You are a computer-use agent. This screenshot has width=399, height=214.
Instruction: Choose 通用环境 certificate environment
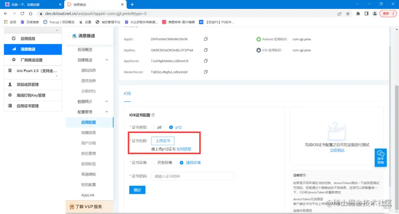point(182,163)
